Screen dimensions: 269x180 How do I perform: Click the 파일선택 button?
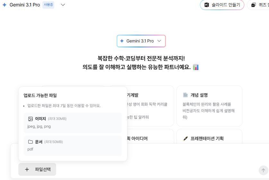(x=37, y=169)
